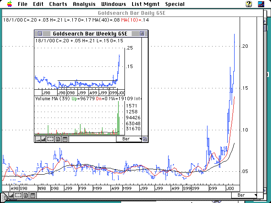Screen dimensions: 271x203
Task: Open the Windows menu
Action: (x=113, y=4)
